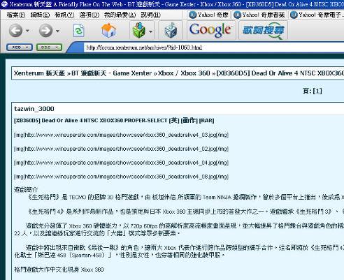Go forward with the Forward arrow button
344x280 pixels.
click(x=45, y=31)
